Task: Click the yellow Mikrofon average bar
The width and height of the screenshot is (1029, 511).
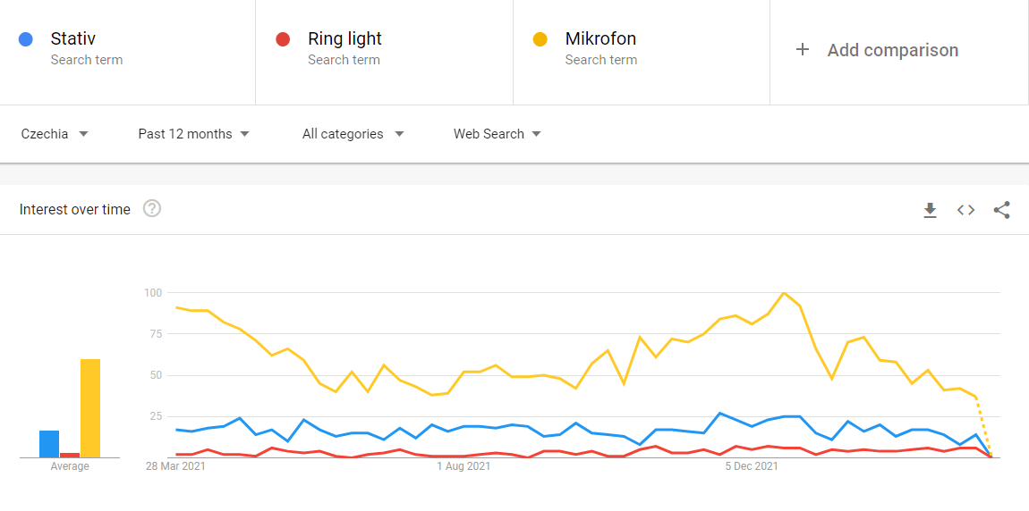Action: [90, 408]
